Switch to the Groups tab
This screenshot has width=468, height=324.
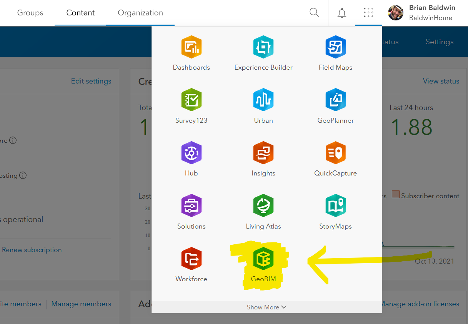30,13
